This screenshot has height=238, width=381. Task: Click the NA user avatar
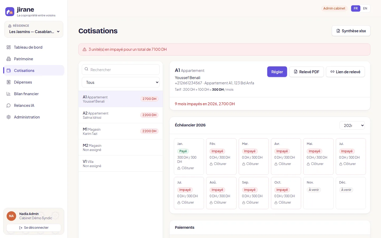point(11,216)
